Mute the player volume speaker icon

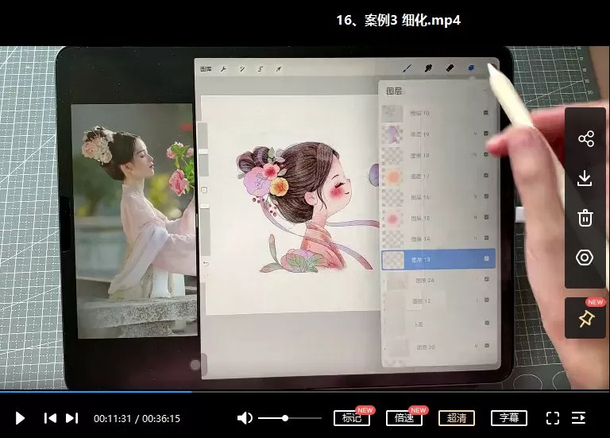click(245, 418)
